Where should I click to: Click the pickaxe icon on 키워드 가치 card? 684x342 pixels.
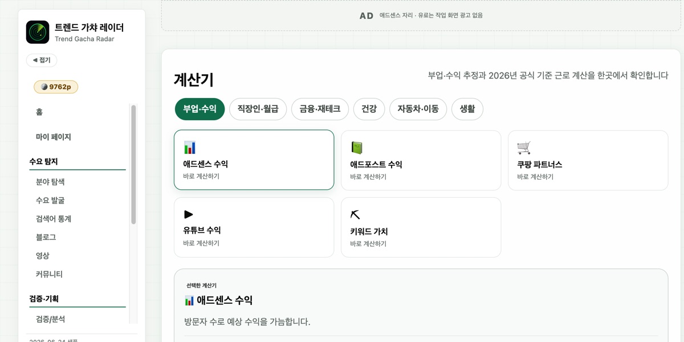(x=356, y=215)
